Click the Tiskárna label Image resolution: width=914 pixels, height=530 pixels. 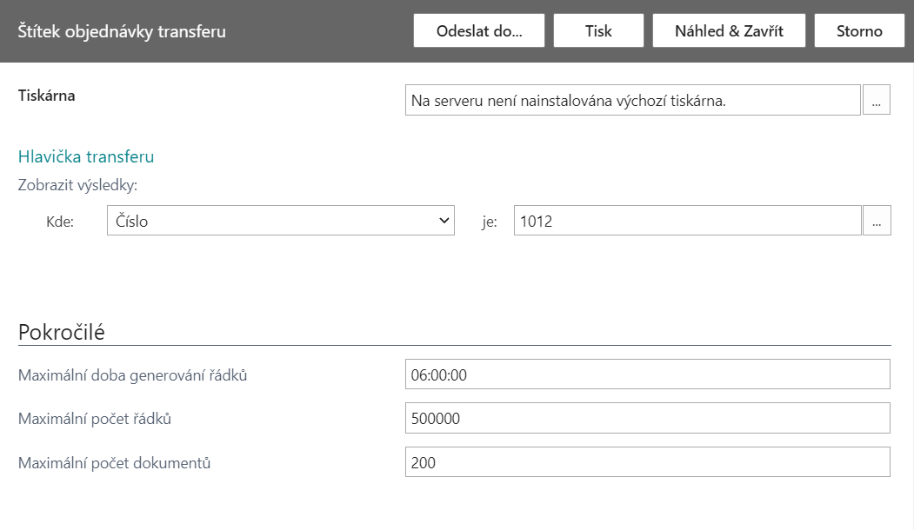click(47, 96)
